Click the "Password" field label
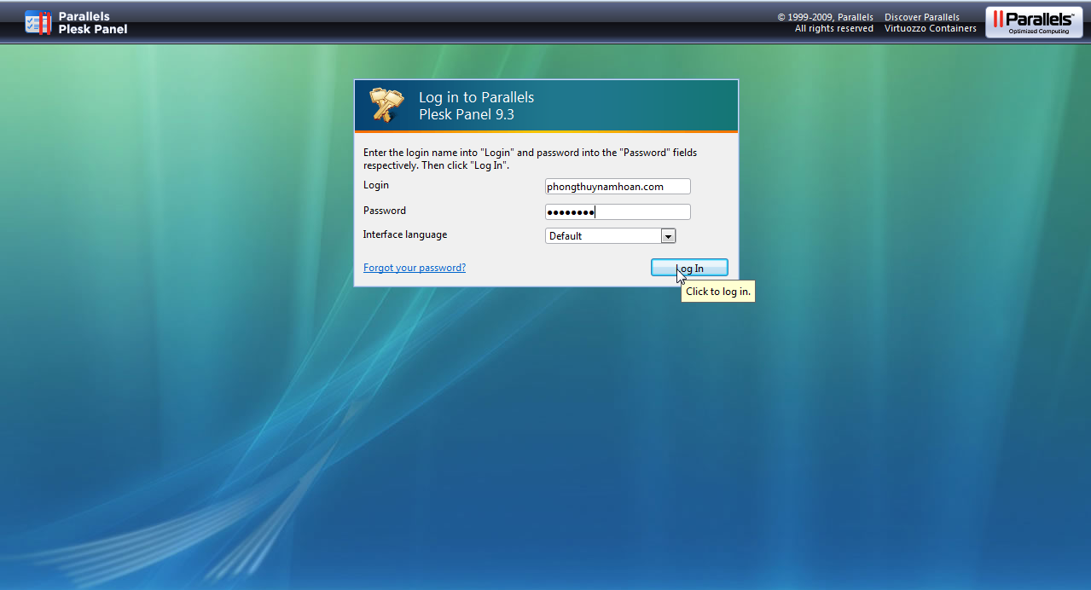This screenshot has width=1091, height=590. [x=385, y=211]
